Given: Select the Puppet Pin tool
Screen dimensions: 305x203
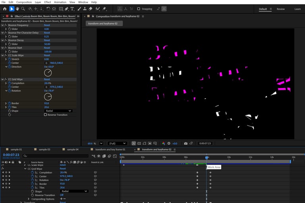Looking at the screenshot, I should tap(104, 9).
